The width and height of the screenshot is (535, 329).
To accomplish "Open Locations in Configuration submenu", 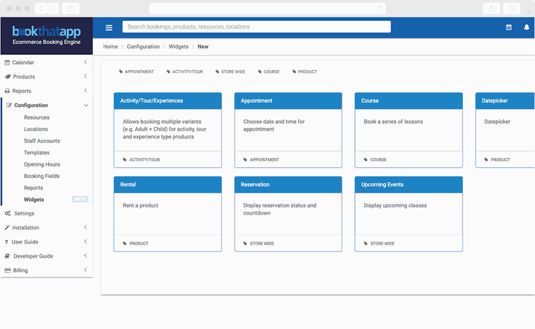I will (36, 129).
